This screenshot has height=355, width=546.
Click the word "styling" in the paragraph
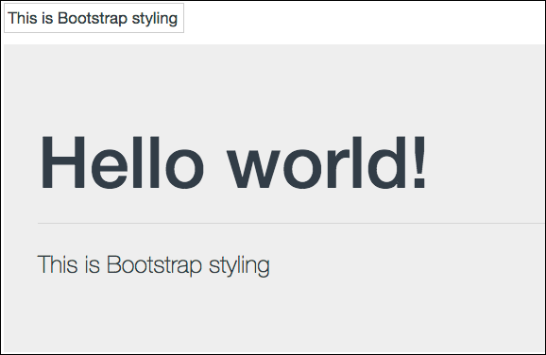[x=239, y=266]
